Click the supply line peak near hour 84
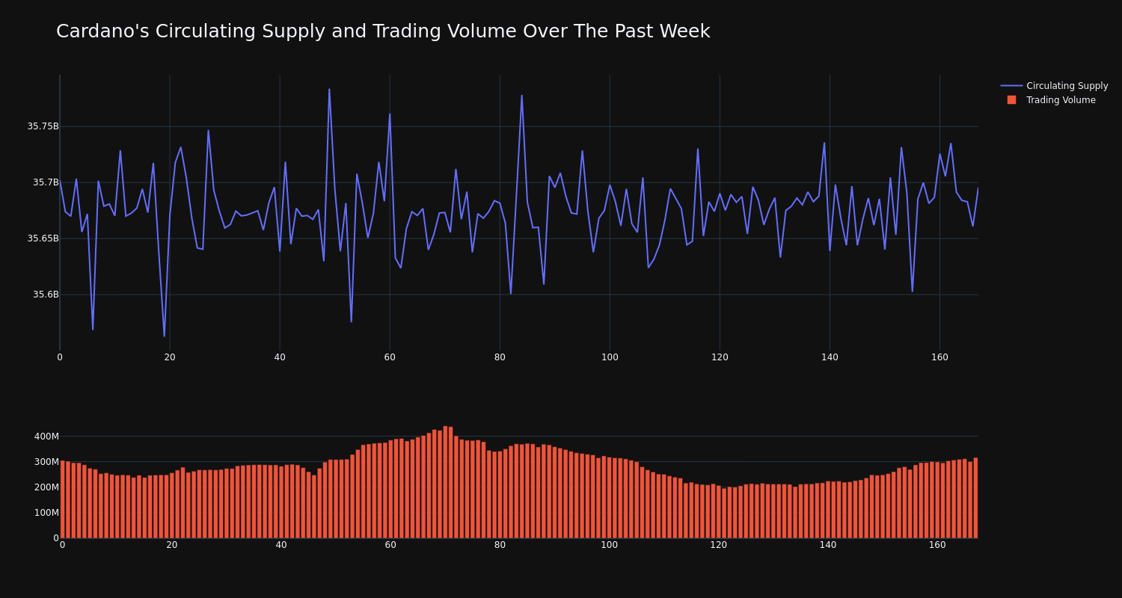The image size is (1122, 598). click(521, 96)
